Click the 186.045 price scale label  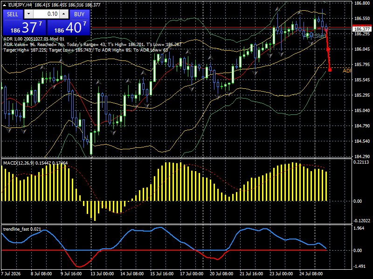tap(362, 49)
